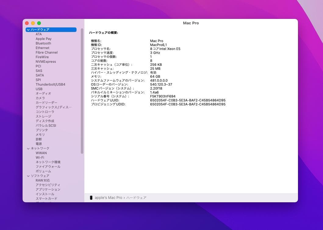Select Bluetooth in the hardware list
This screenshot has width=323, height=230.
[x=43, y=43]
